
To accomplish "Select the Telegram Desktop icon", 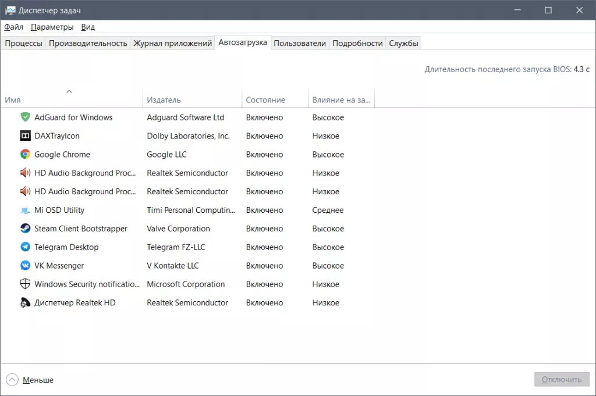I will tap(25, 247).
